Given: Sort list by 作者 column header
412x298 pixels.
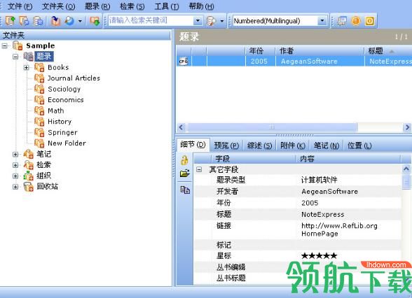Looking at the screenshot, I should click(x=320, y=50).
